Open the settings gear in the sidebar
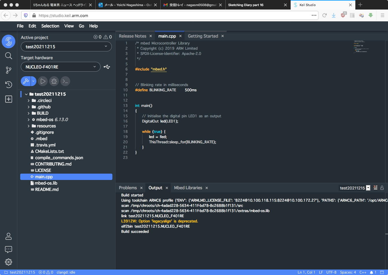The image size is (388, 275). pos(9,262)
